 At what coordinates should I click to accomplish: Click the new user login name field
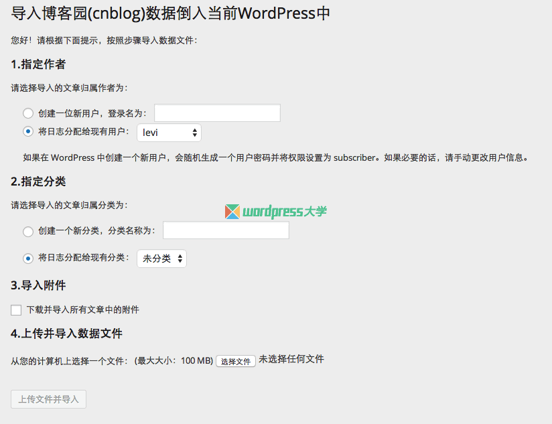[x=217, y=113]
